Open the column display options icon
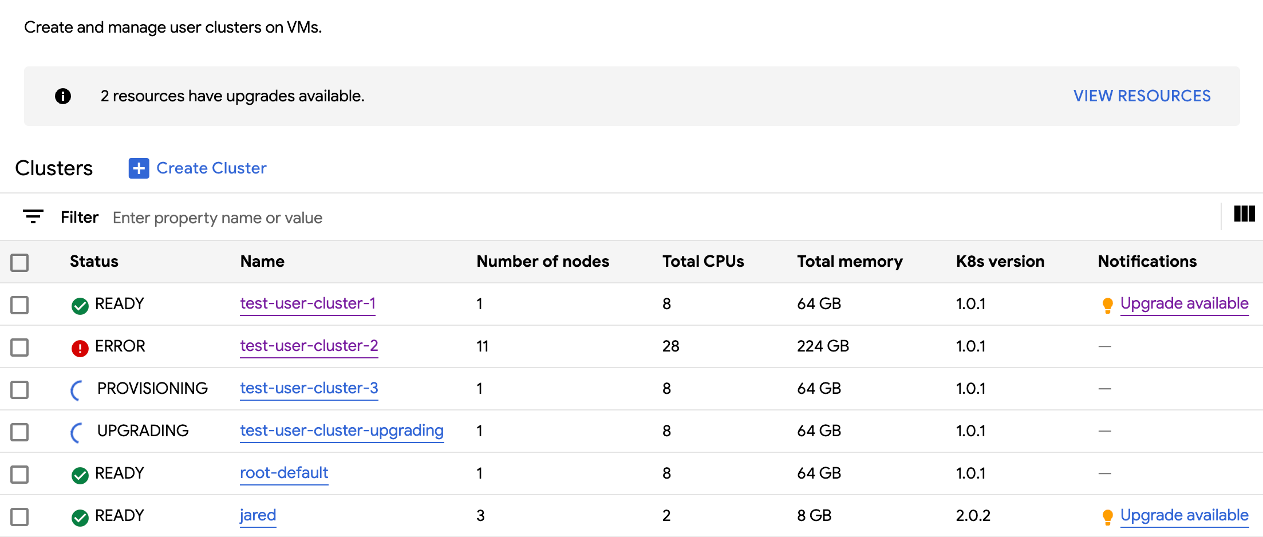 click(x=1244, y=214)
